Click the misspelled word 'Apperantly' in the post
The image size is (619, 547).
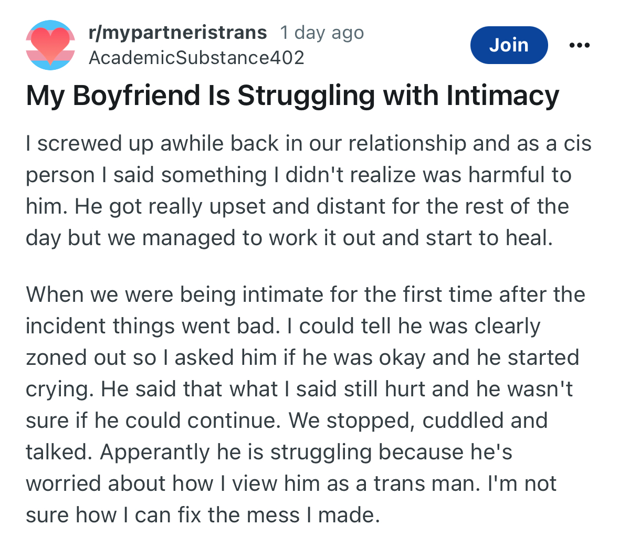click(x=155, y=453)
